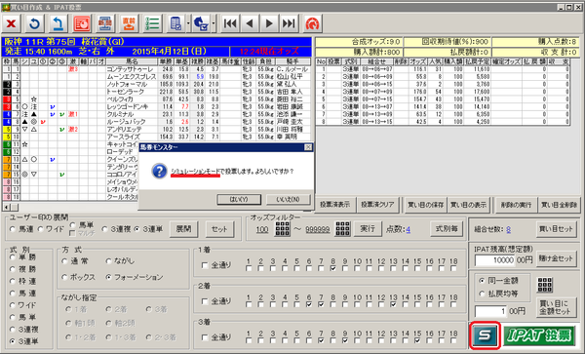585x354 pixels.
Task: Click the 買い目セット button
Action: coord(556,229)
